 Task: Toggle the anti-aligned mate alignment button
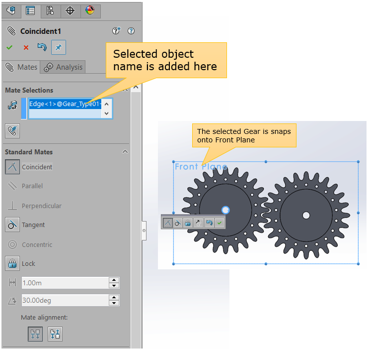pos(55,334)
